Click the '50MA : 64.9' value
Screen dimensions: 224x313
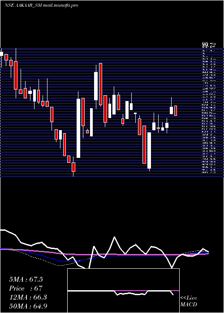pos(28,306)
